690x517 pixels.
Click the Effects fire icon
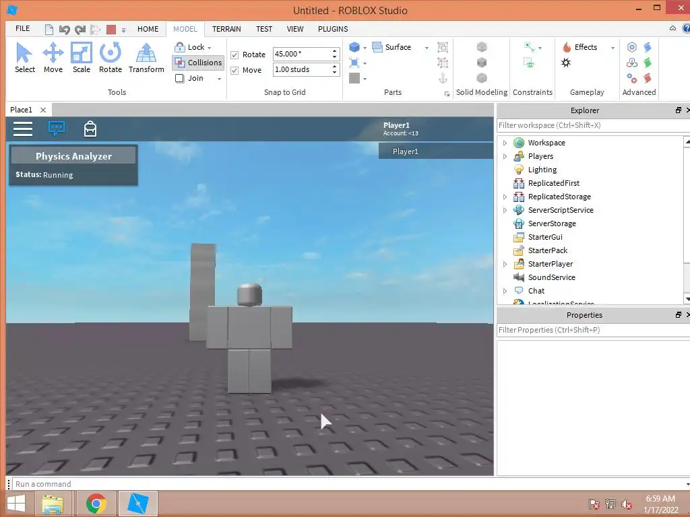567,47
